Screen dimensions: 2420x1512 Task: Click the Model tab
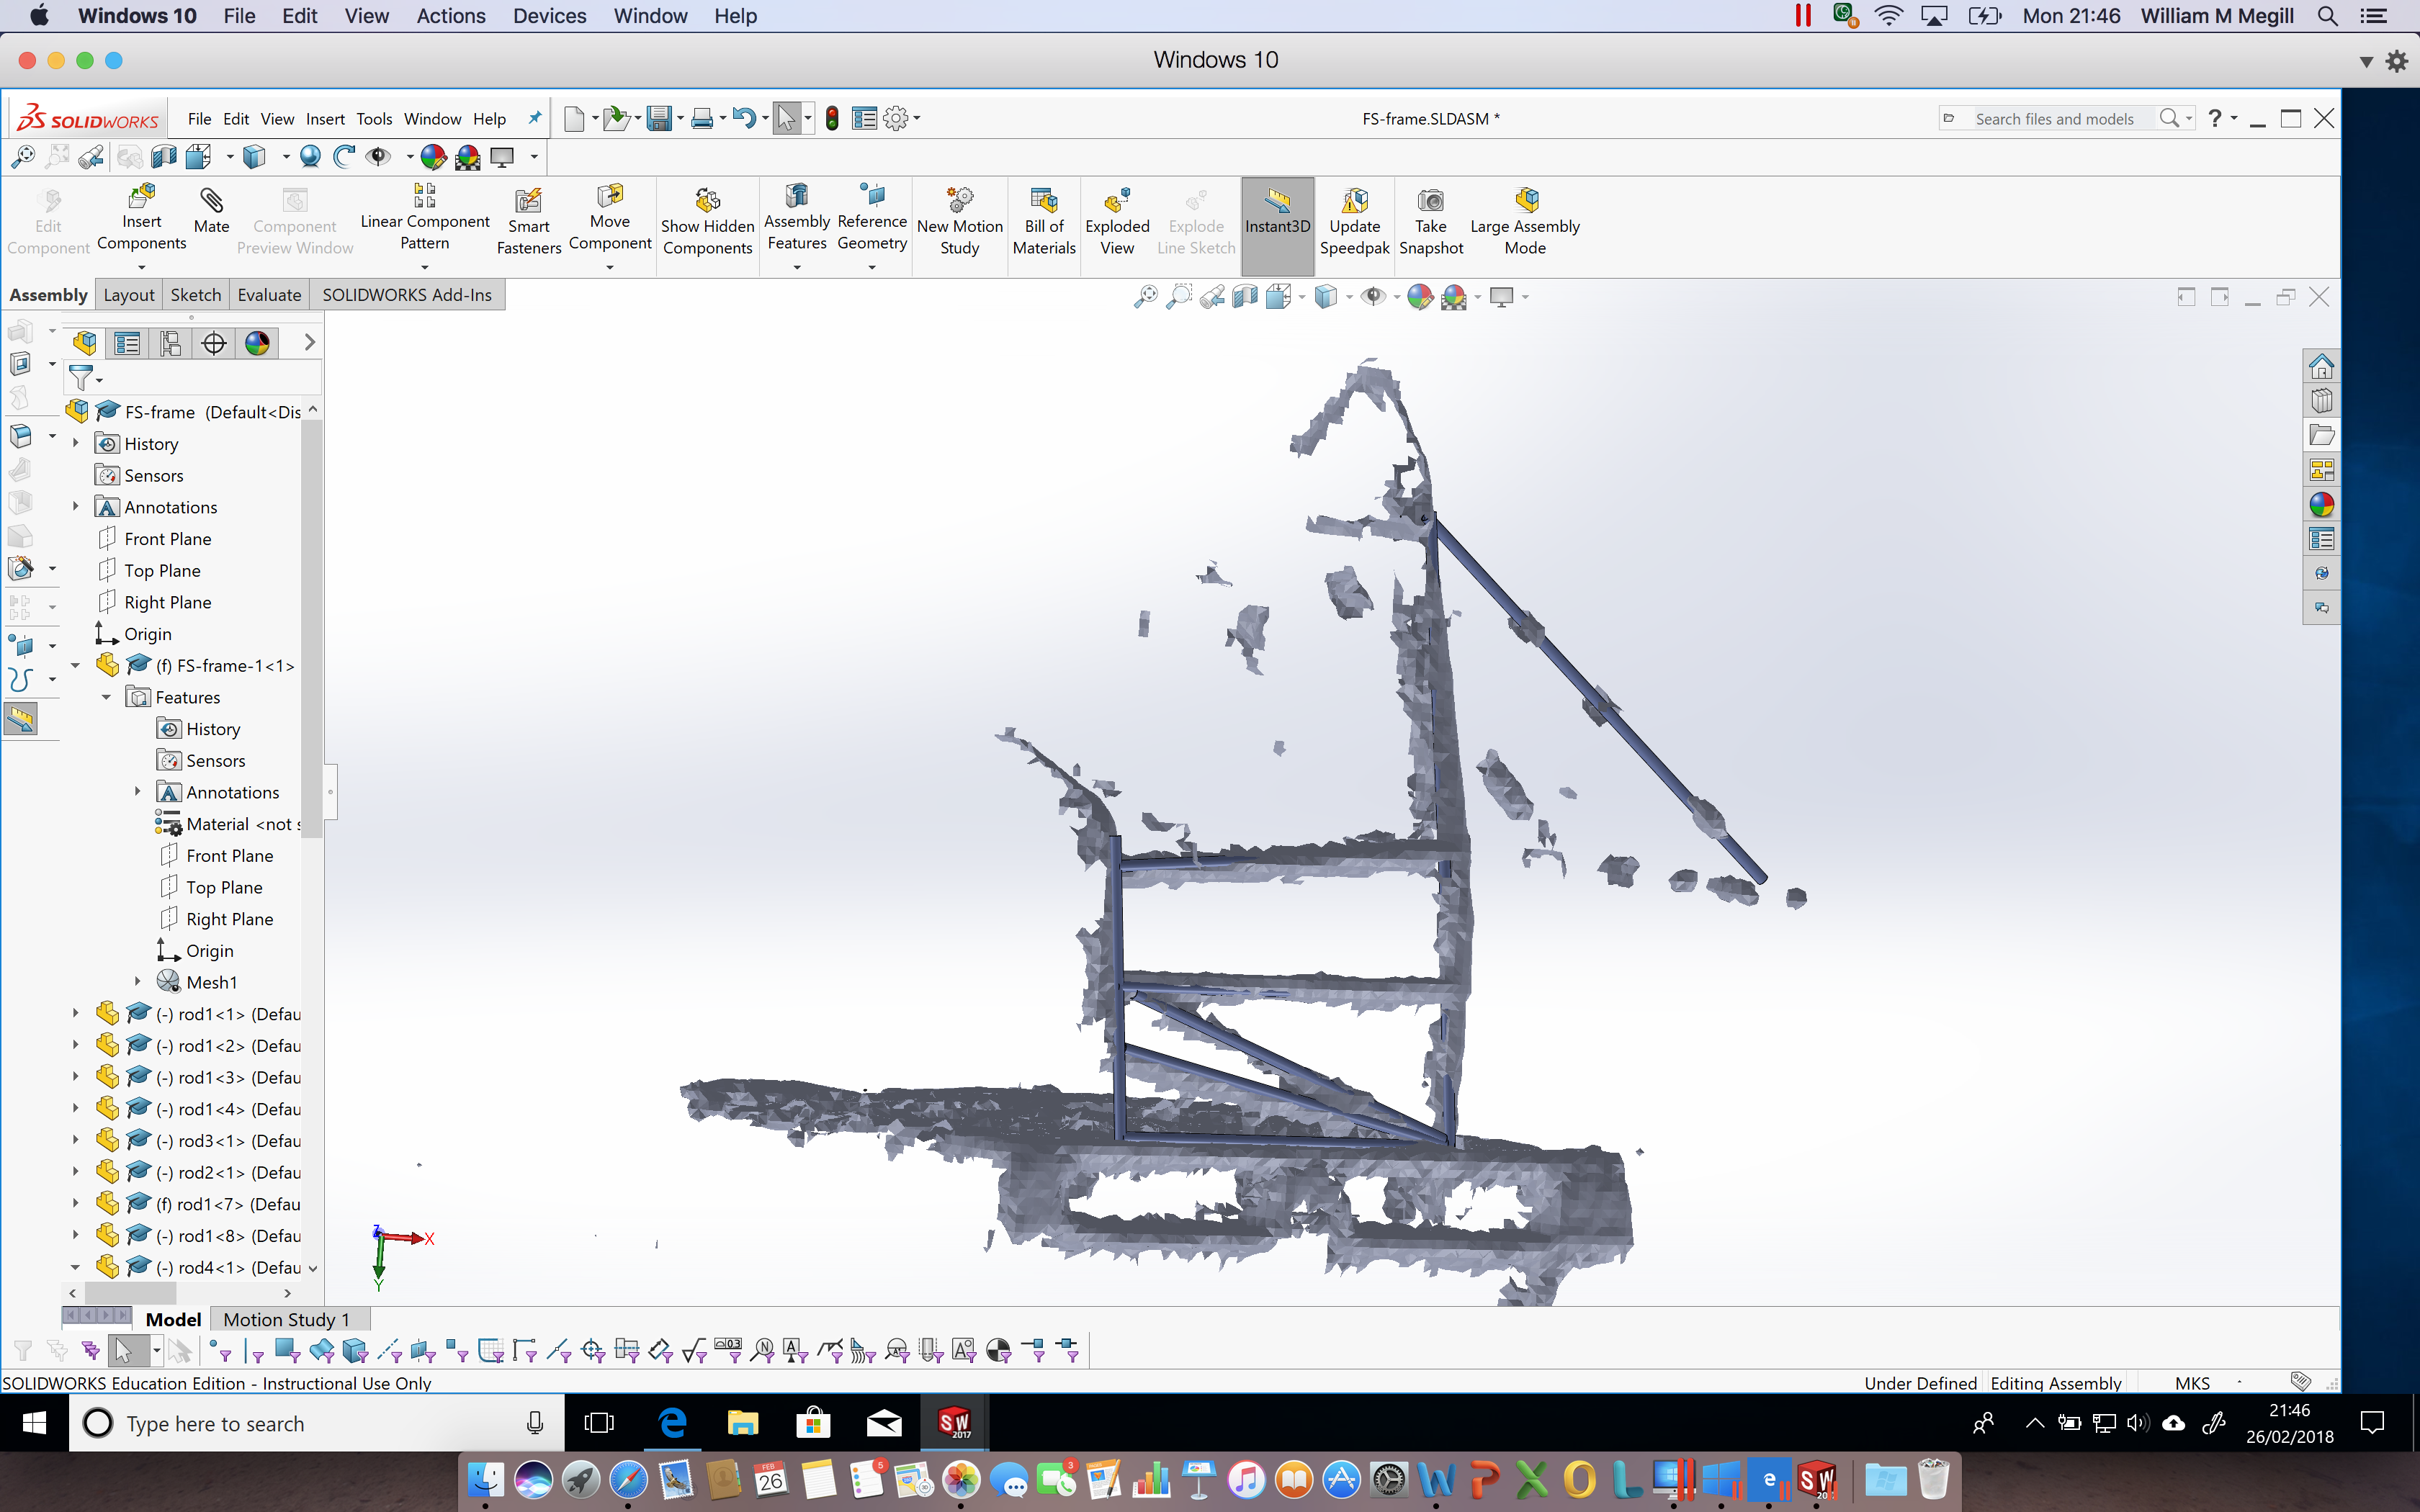(x=173, y=1319)
